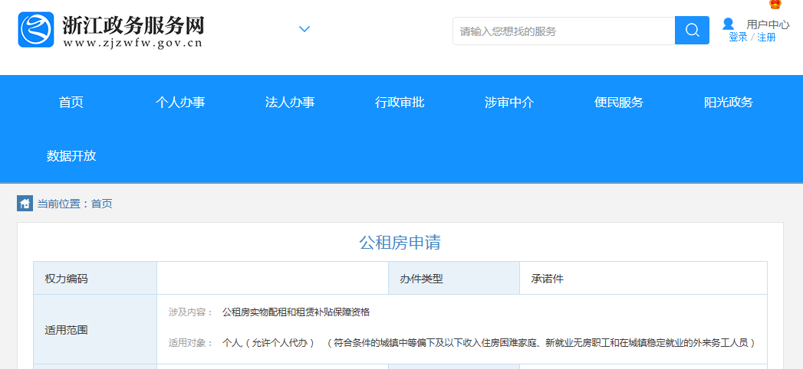This screenshot has height=369, width=803.
Task: Click the 注册 register link
Action: [766, 37]
